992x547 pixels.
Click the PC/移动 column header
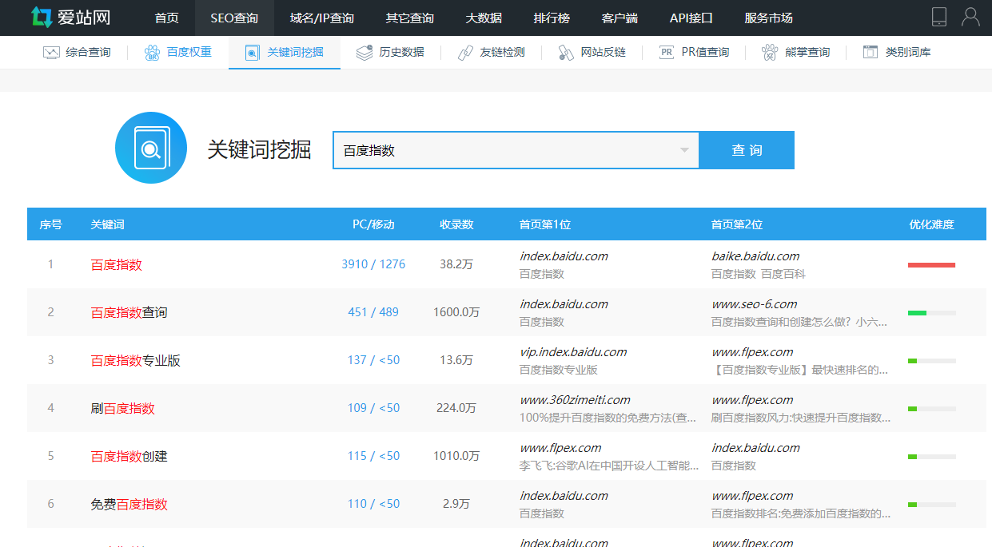[x=373, y=224]
